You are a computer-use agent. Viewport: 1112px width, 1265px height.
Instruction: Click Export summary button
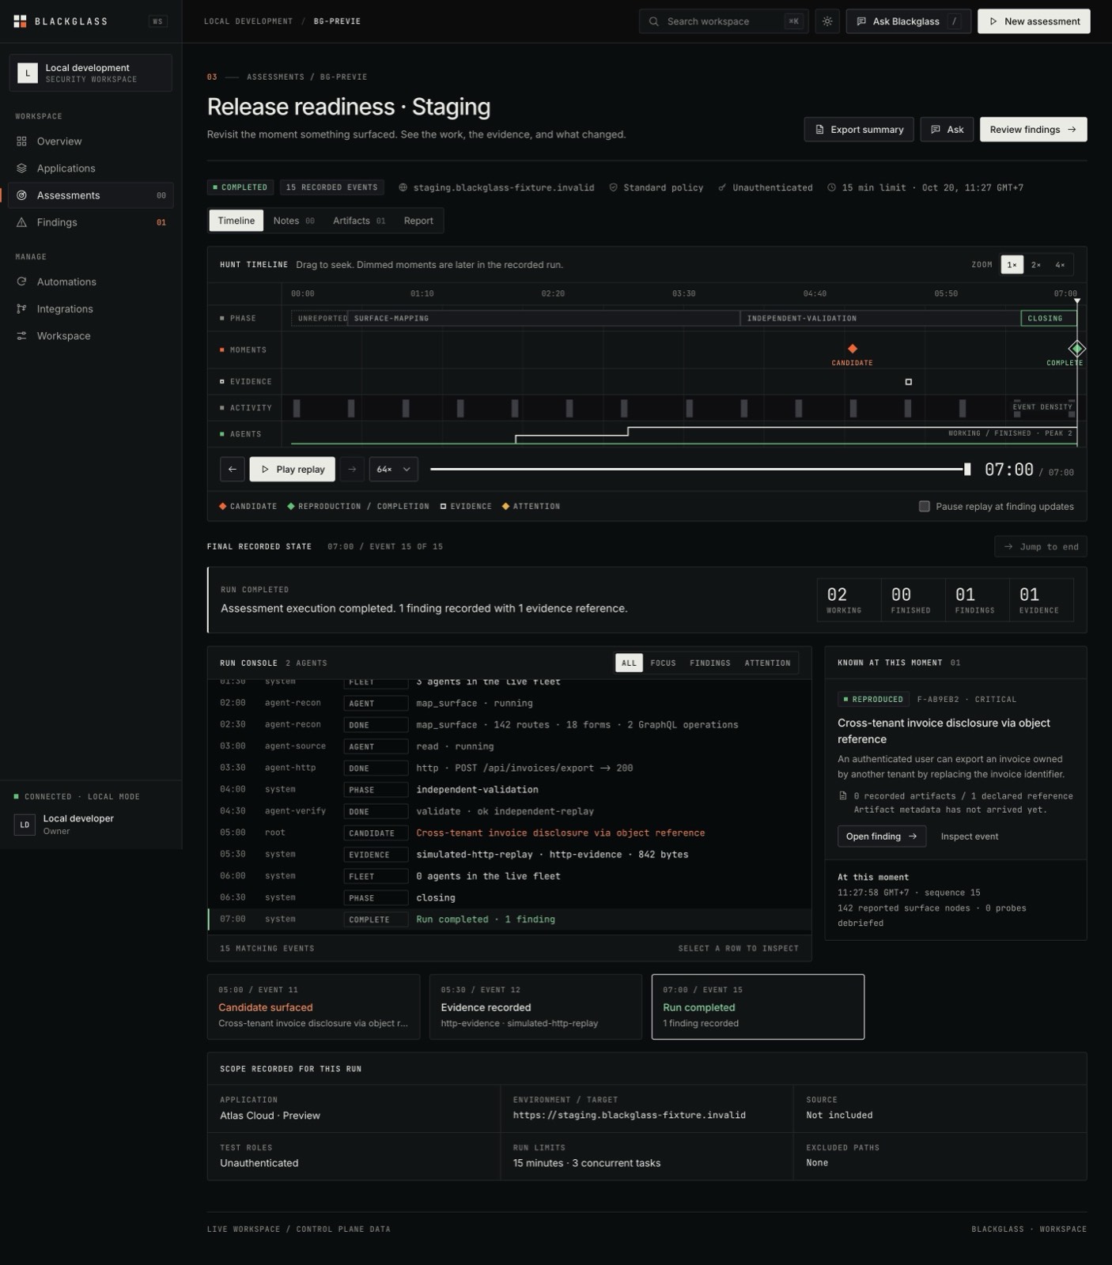[x=859, y=130]
